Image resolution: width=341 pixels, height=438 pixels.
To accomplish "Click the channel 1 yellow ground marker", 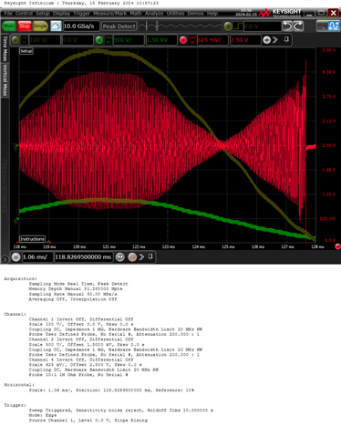I will 15,147.
